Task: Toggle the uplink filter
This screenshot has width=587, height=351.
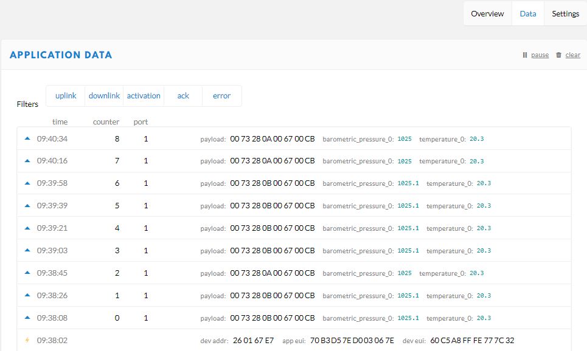Action: coord(66,96)
